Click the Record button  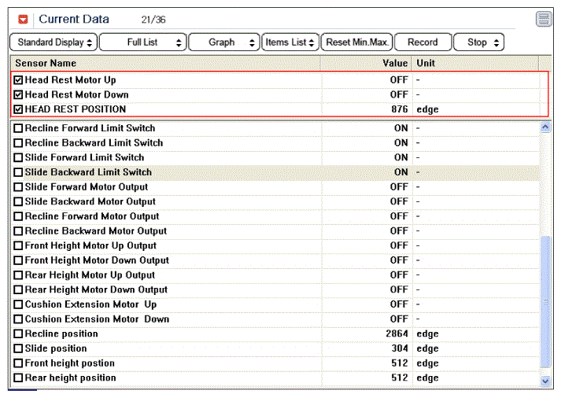click(423, 42)
